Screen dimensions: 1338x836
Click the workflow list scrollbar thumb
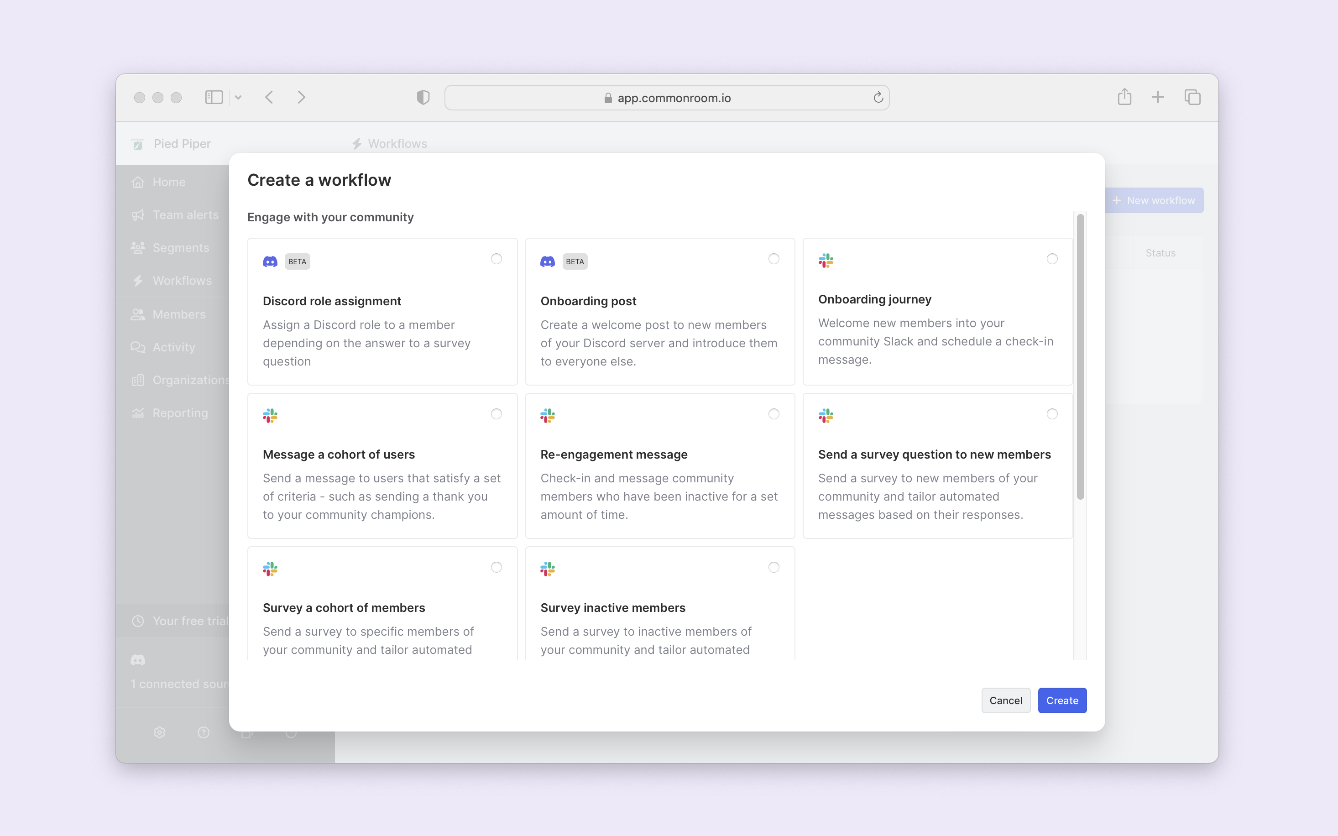click(1080, 357)
